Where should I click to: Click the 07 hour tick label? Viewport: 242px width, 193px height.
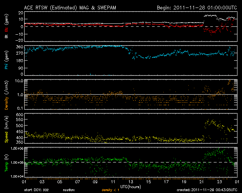pyautogui.click(x=78, y=182)
